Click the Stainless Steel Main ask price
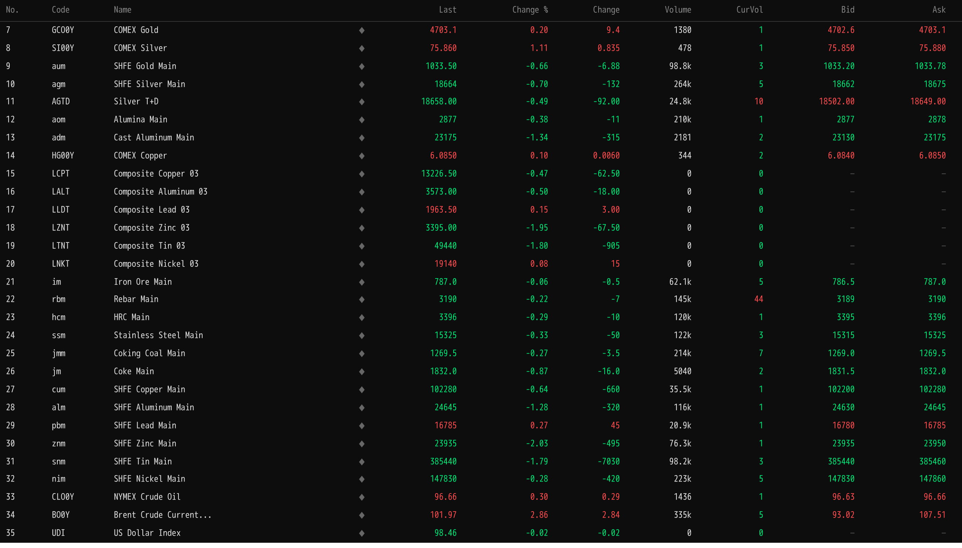The width and height of the screenshot is (962, 548). 934,335
